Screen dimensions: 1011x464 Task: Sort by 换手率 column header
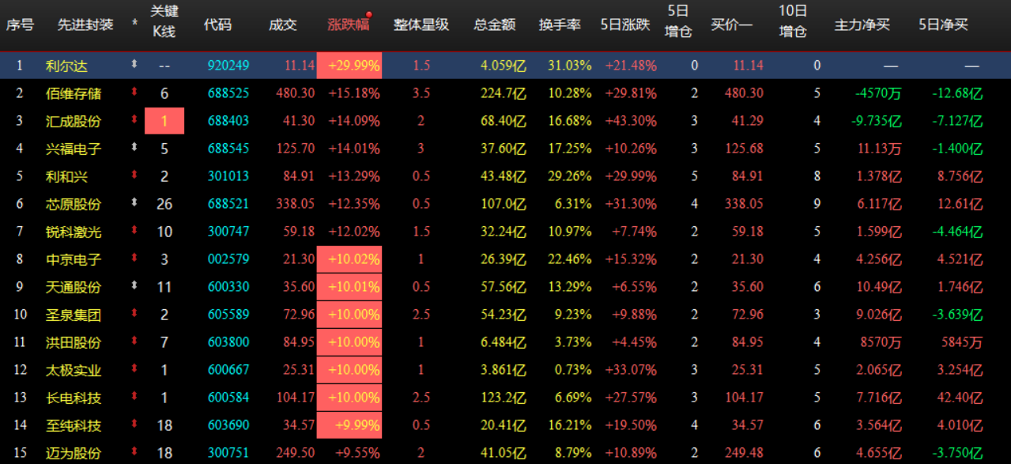(560, 25)
